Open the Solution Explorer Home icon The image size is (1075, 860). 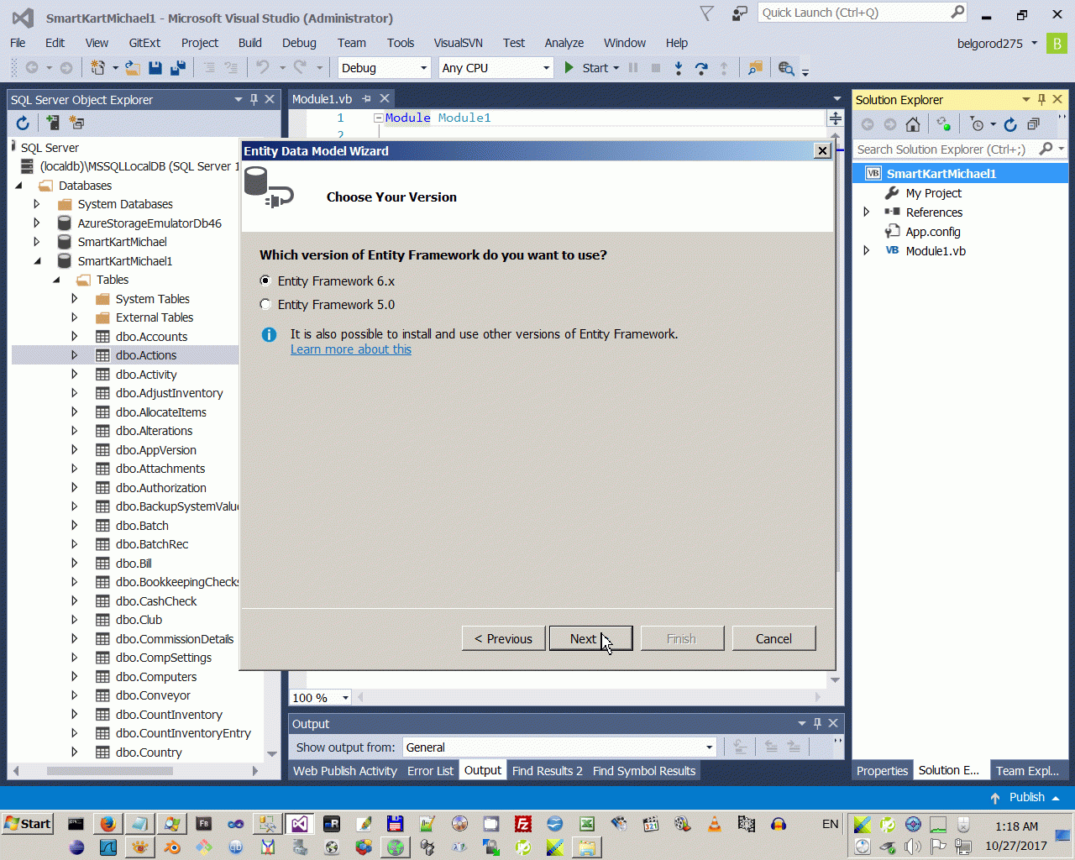pos(913,124)
